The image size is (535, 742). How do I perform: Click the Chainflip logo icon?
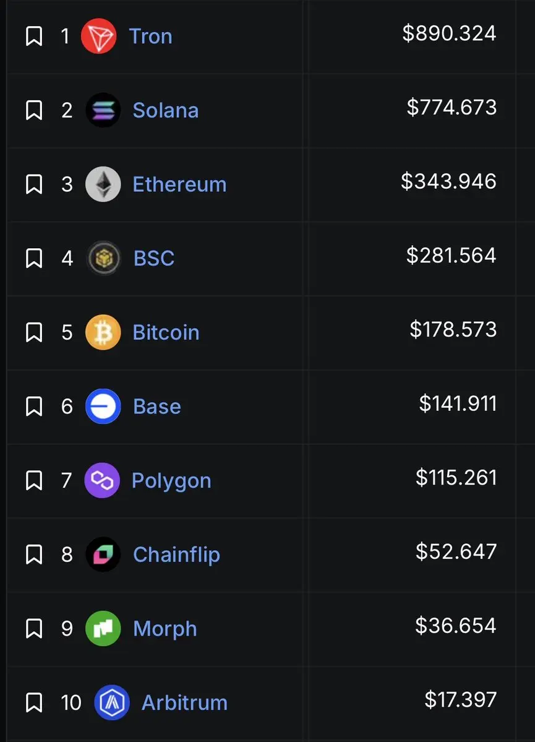[103, 554]
